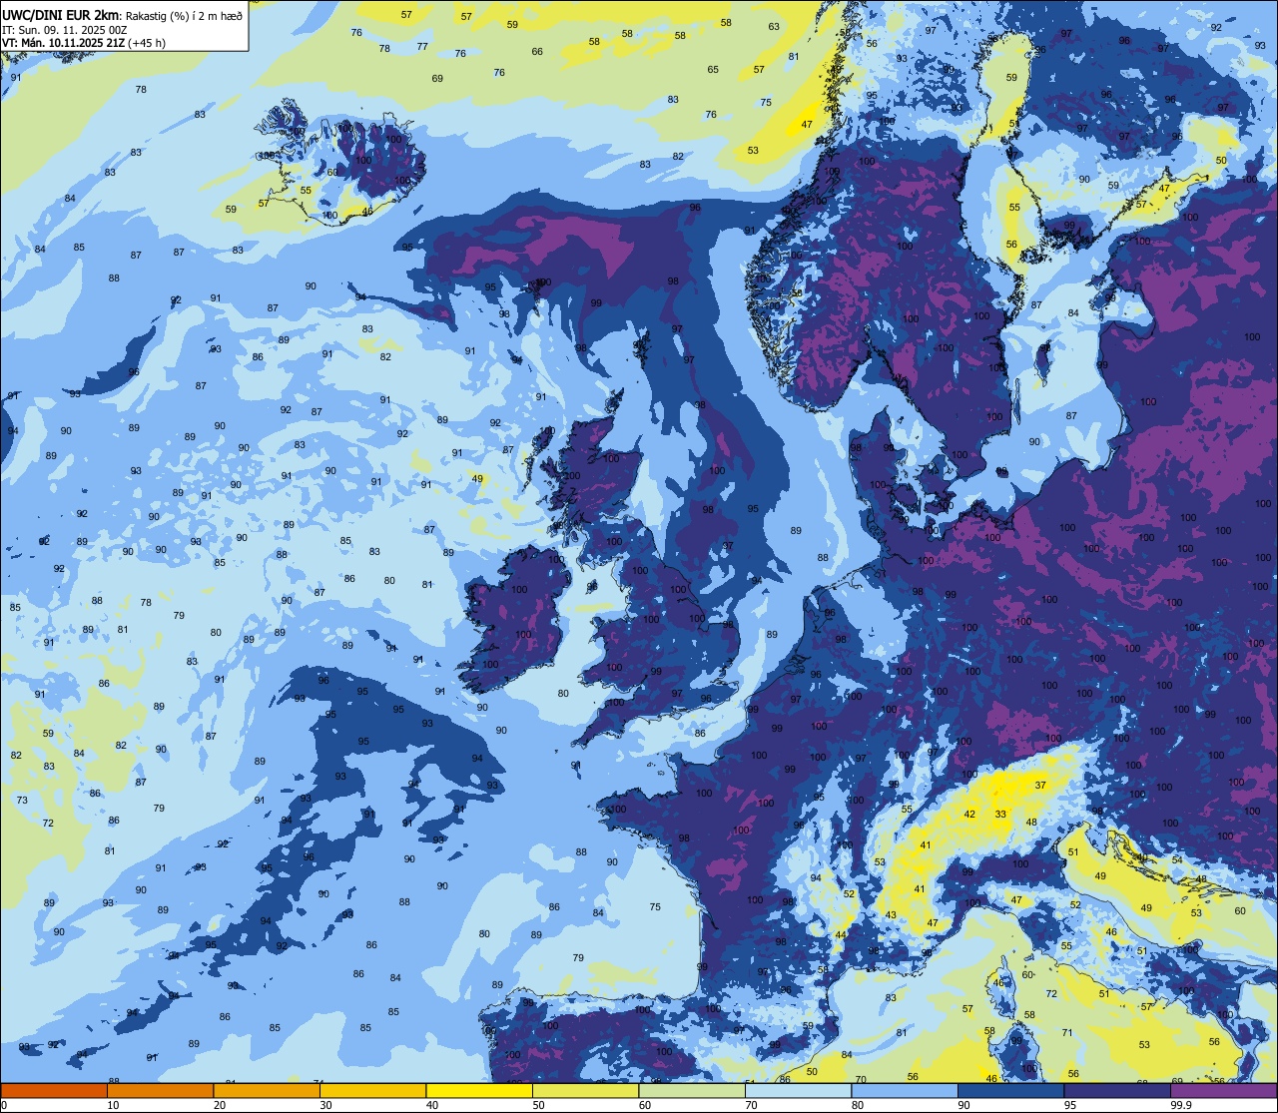Click the 60–70 light green legend segment
The height and width of the screenshot is (1113, 1278).
692,1091
